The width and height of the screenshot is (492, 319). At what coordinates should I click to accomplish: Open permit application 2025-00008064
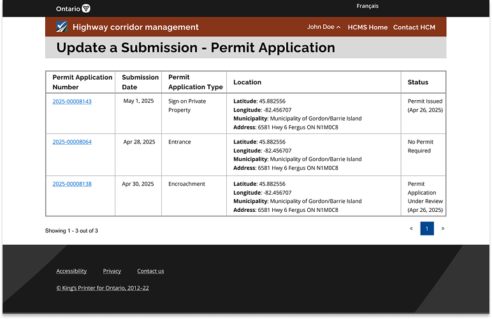click(72, 142)
